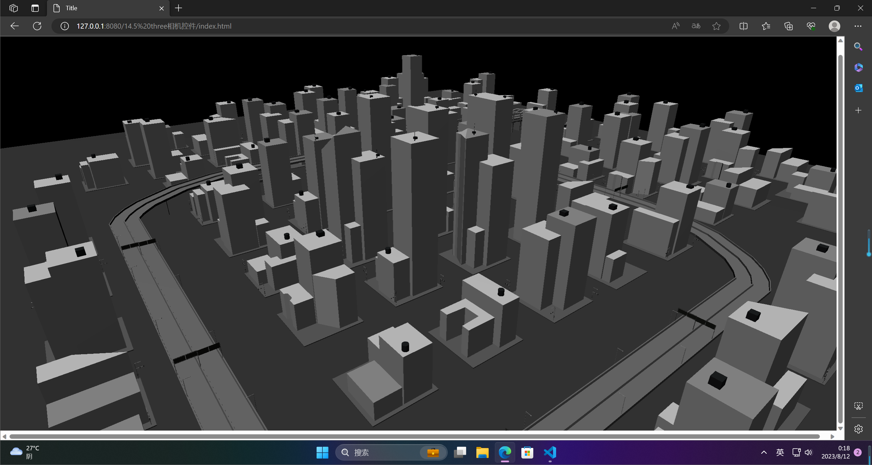Image resolution: width=872 pixels, height=465 pixels.
Task: Open the Collections panel
Action: pyautogui.click(x=789, y=26)
